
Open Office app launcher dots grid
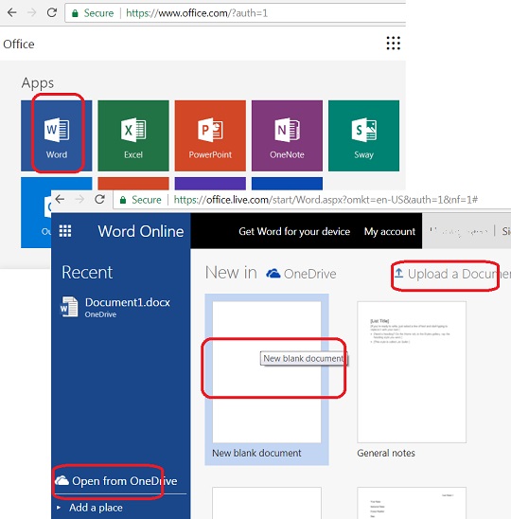point(394,44)
